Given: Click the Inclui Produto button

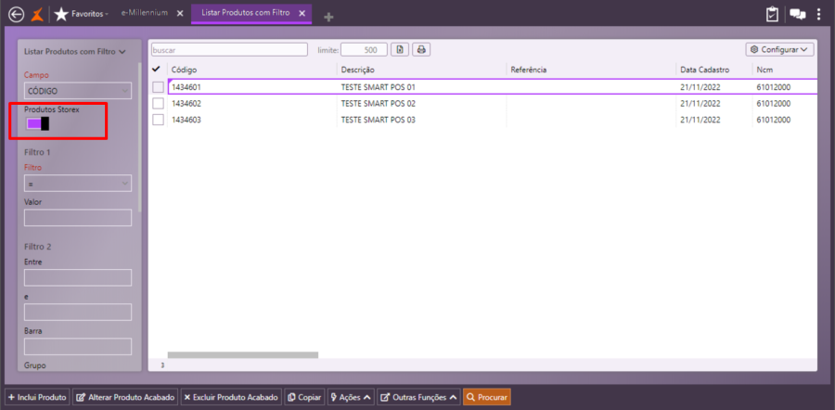Looking at the screenshot, I should pyautogui.click(x=37, y=397).
